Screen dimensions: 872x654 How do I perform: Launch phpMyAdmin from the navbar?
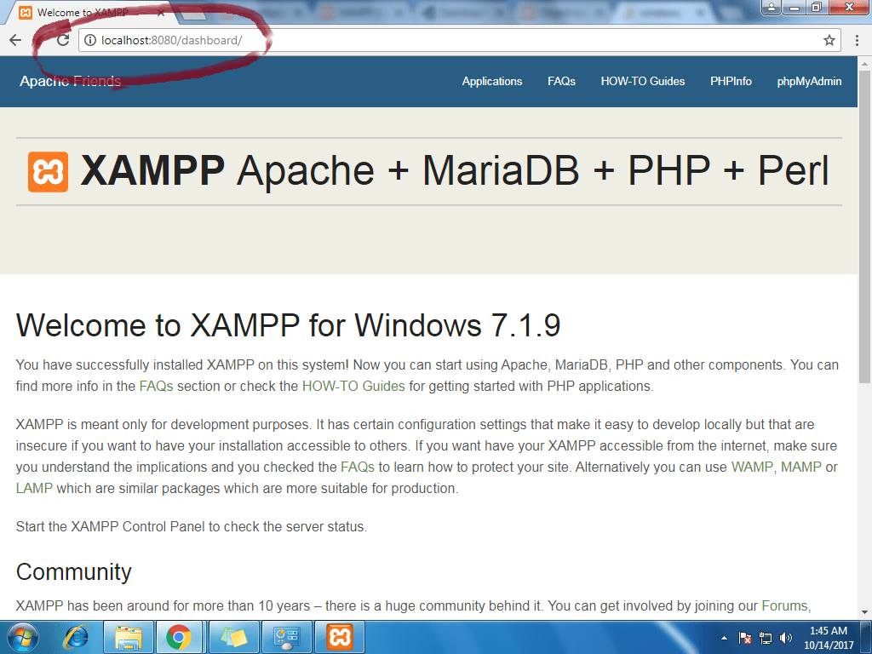(x=809, y=81)
